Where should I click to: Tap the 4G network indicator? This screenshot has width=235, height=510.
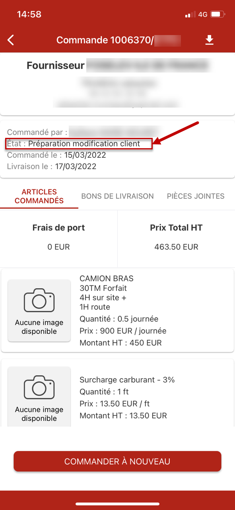(x=203, y=14)
